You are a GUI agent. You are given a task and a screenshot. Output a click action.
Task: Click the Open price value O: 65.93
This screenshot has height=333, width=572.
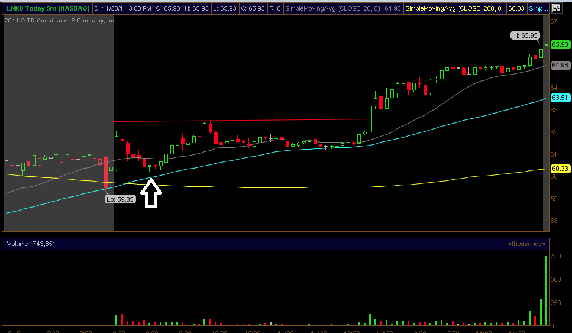coord(170,9)
